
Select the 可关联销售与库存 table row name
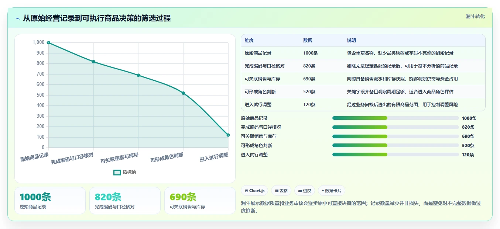[262, 79]
